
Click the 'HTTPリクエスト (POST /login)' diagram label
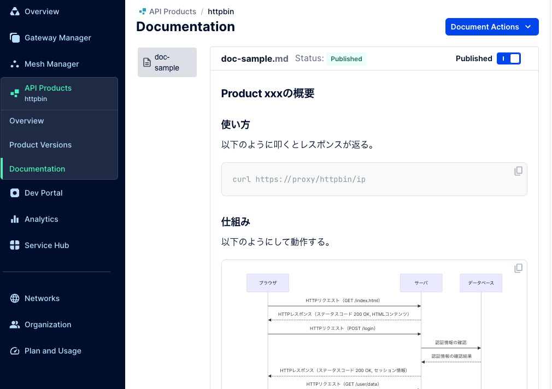click(x=343, y=328)
